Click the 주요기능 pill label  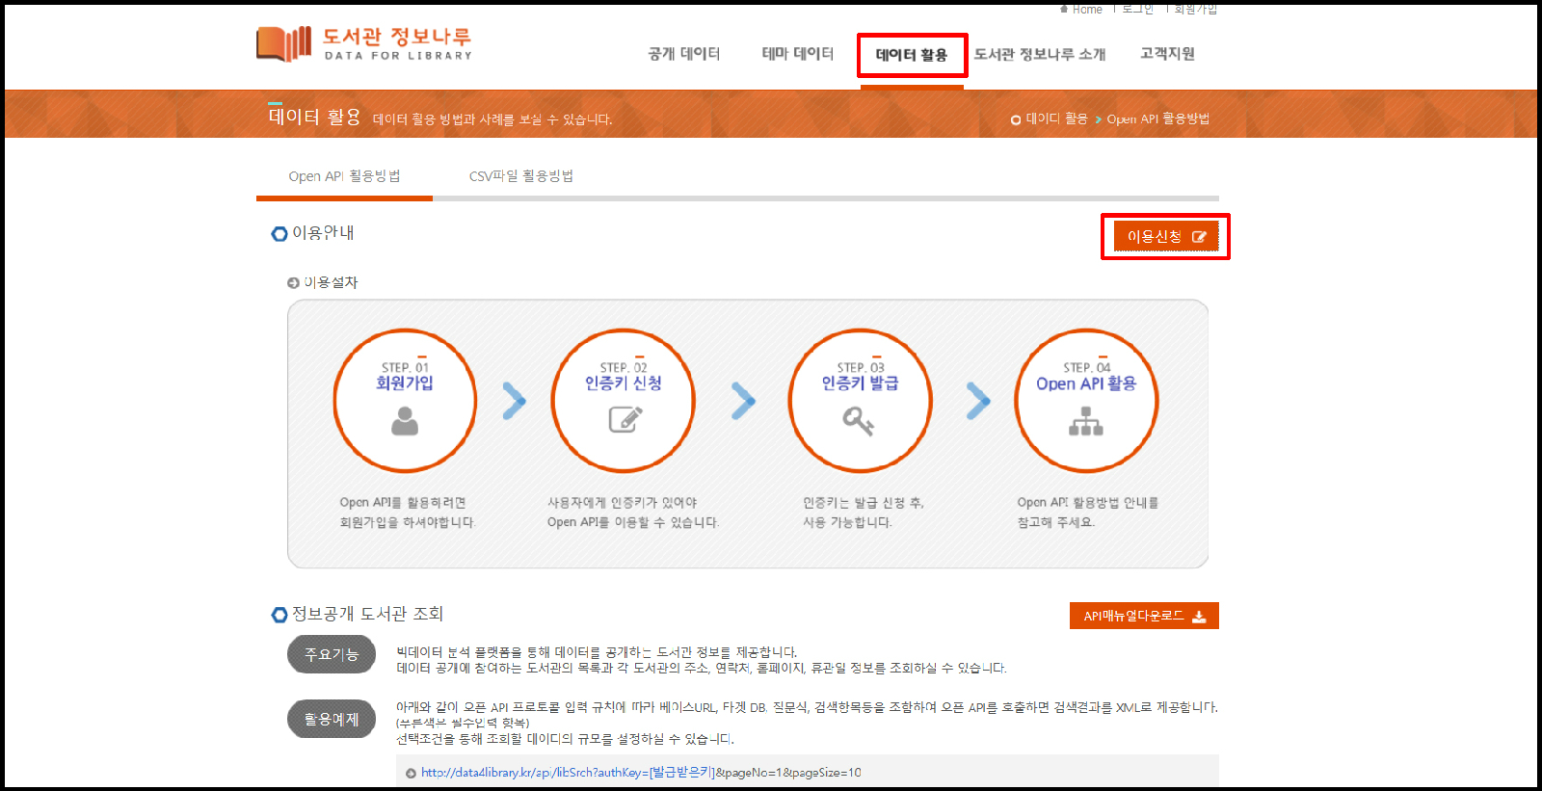click(x=332, y=654)
